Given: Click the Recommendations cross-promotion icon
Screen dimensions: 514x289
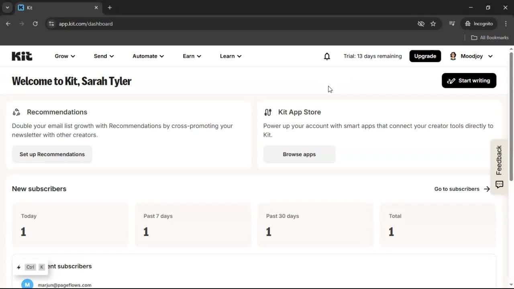Looking at the screenshot, I should (16, 112).
